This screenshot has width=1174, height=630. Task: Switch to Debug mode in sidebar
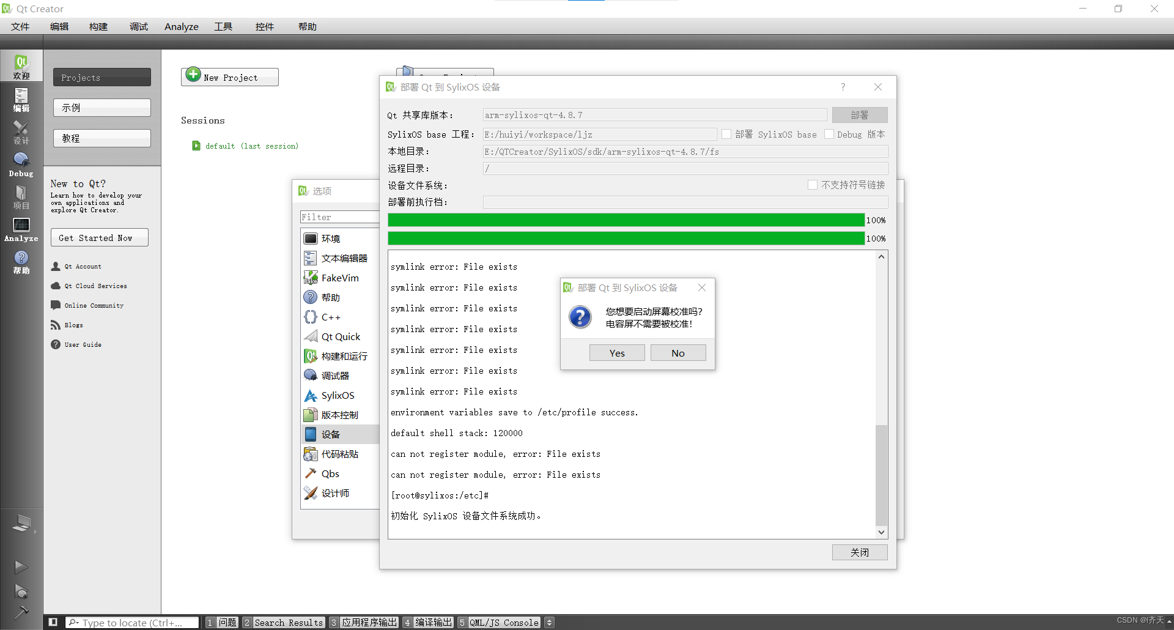[x=21, y=164]
